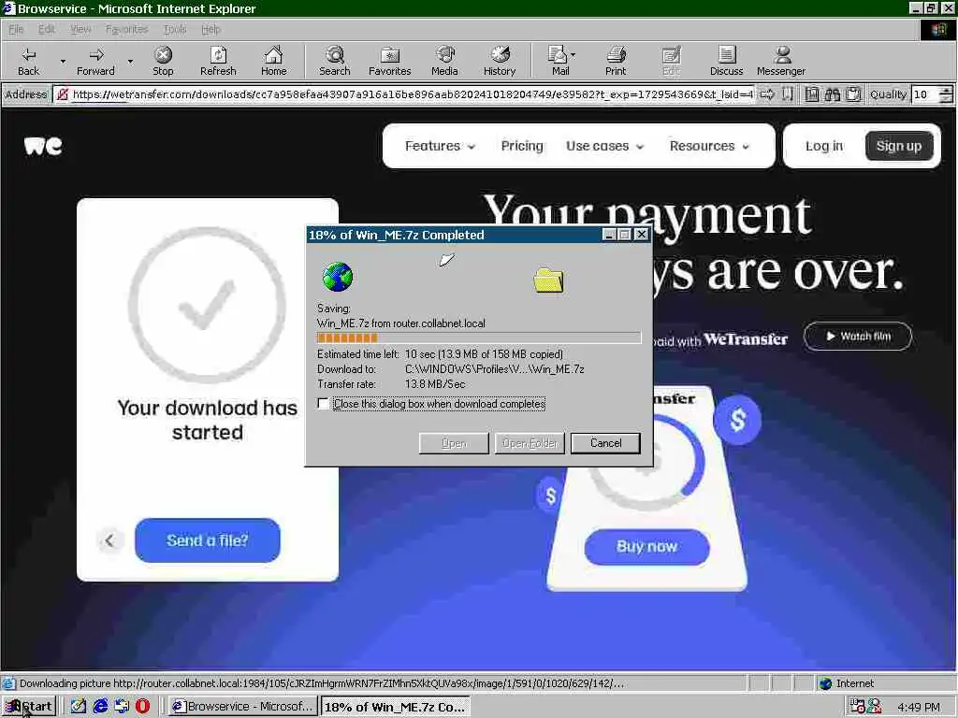The height and width of the screenshot is (718, 958).
Task: Click the Internet zone status icon
Action: (x=826, y=683)
